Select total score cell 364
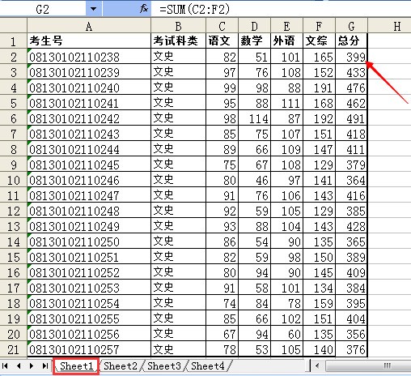This screenshot has width=411, height=376. point(351,180)
